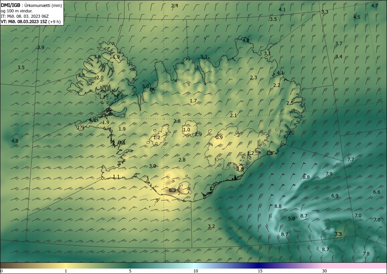Select the 0.3 minimum value
Viewport: 387px width, 274px height.
click(x=172, y=190)
